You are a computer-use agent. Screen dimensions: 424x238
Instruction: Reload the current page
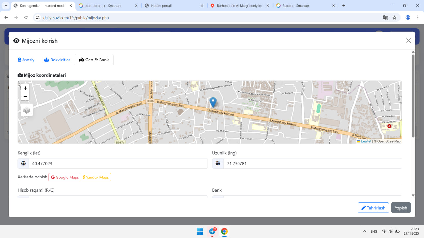26,18
